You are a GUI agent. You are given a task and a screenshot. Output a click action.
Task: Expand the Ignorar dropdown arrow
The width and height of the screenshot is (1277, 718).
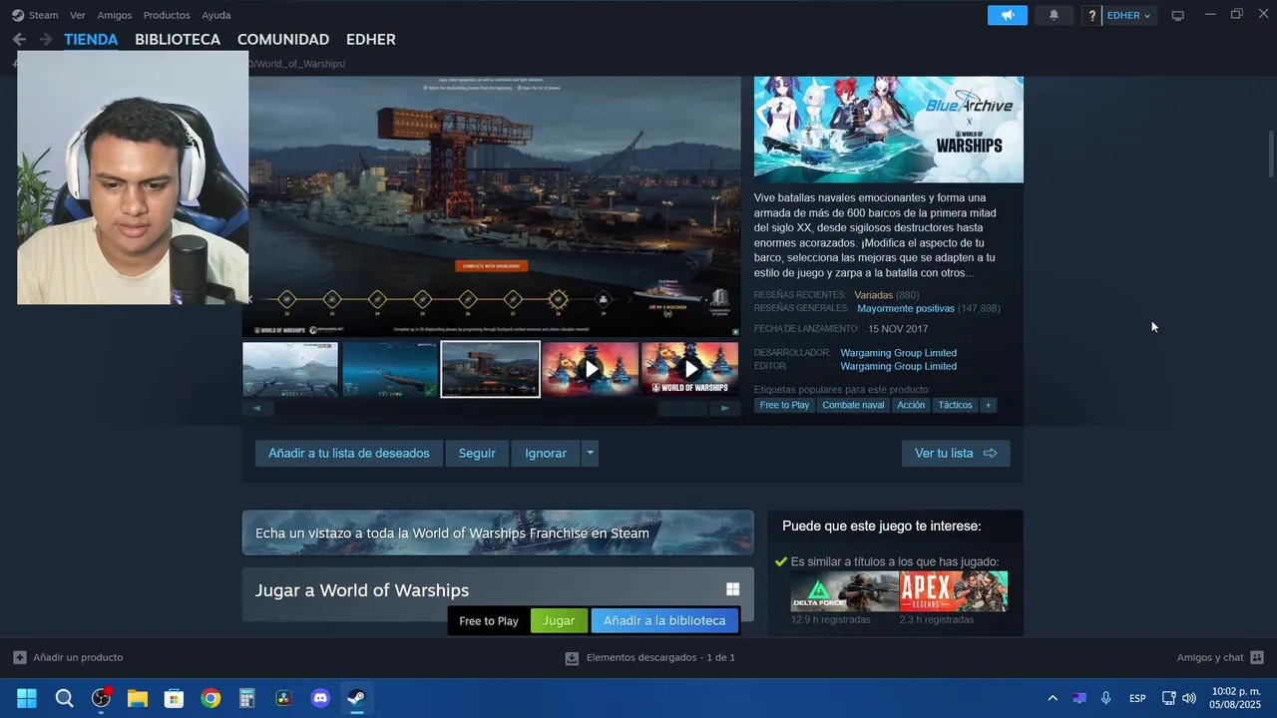coord(590,453)
